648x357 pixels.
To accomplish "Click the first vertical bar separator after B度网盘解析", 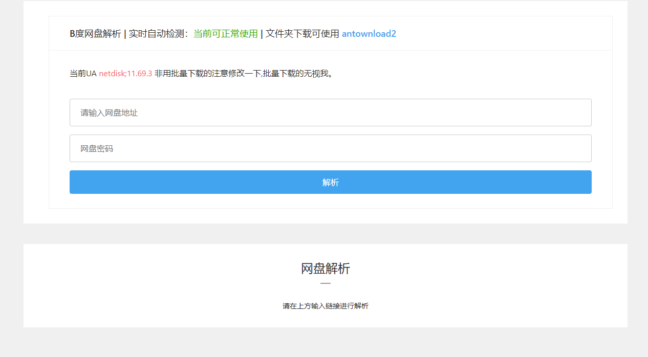I will pos(125,34).
